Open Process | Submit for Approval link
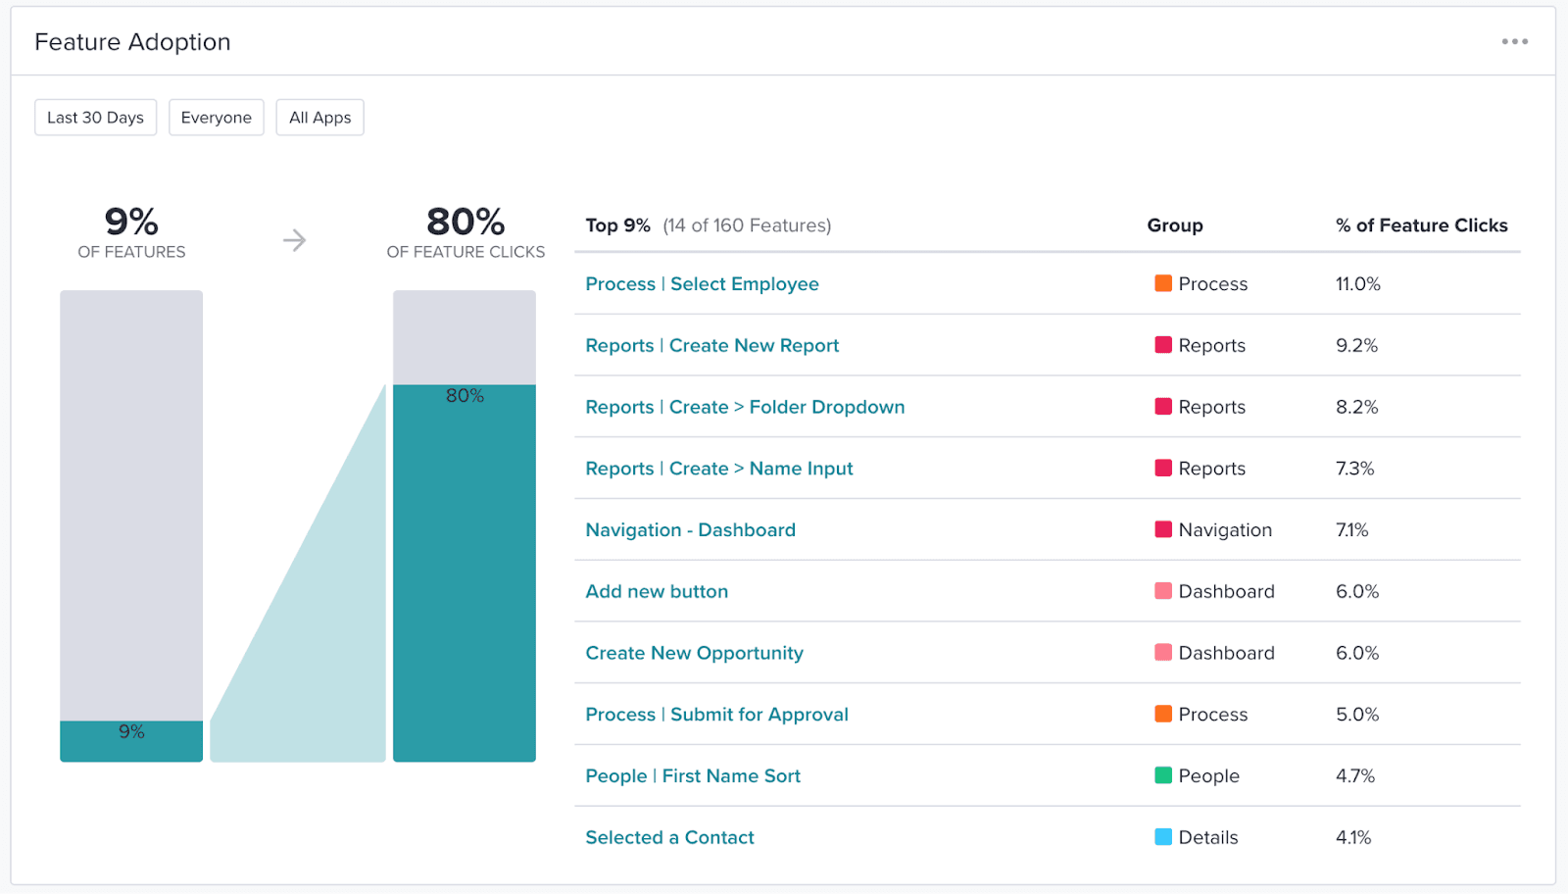Image resolution: width=1568 pixels, height=894 pixels. pyautogui.click(x=716, y=715)
